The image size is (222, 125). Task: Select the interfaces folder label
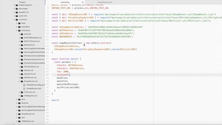point(26,31)
